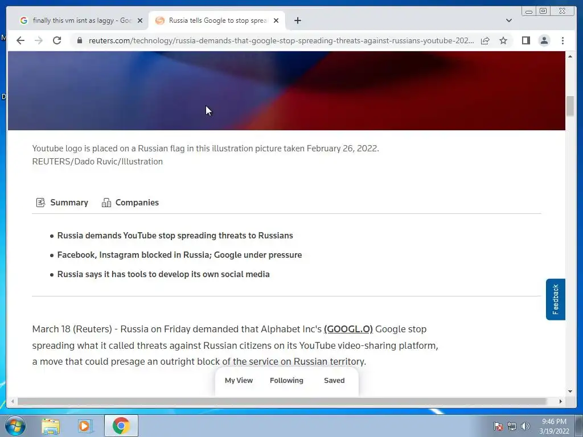Close the Reuters article tab

point(276,20)
